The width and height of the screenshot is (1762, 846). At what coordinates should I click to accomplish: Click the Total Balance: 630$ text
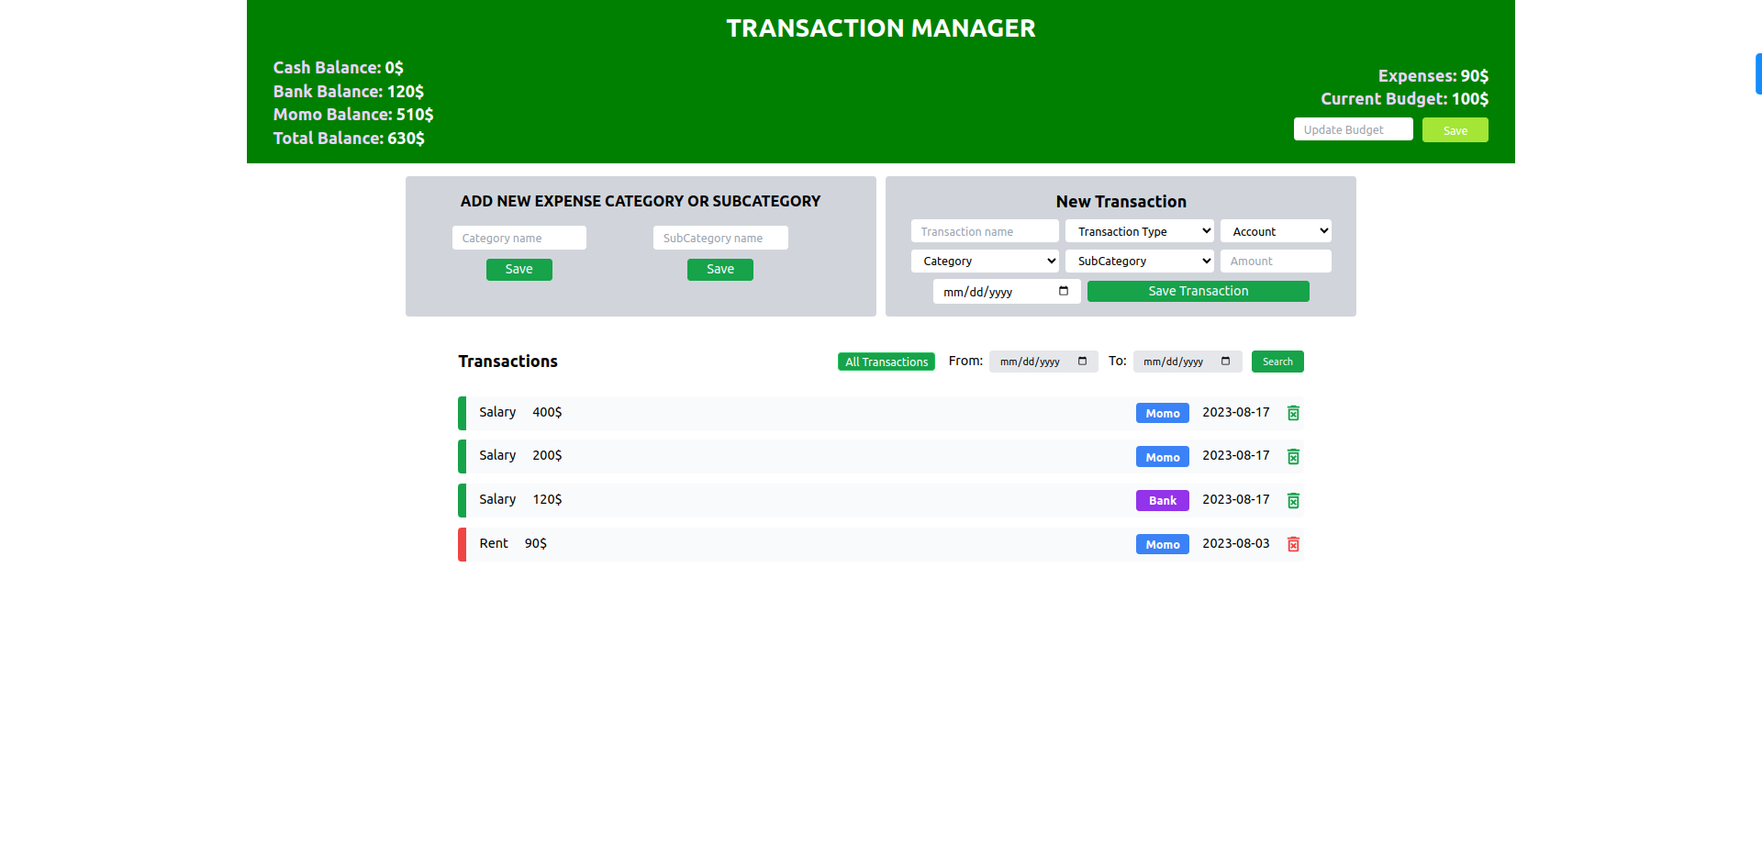349,139
